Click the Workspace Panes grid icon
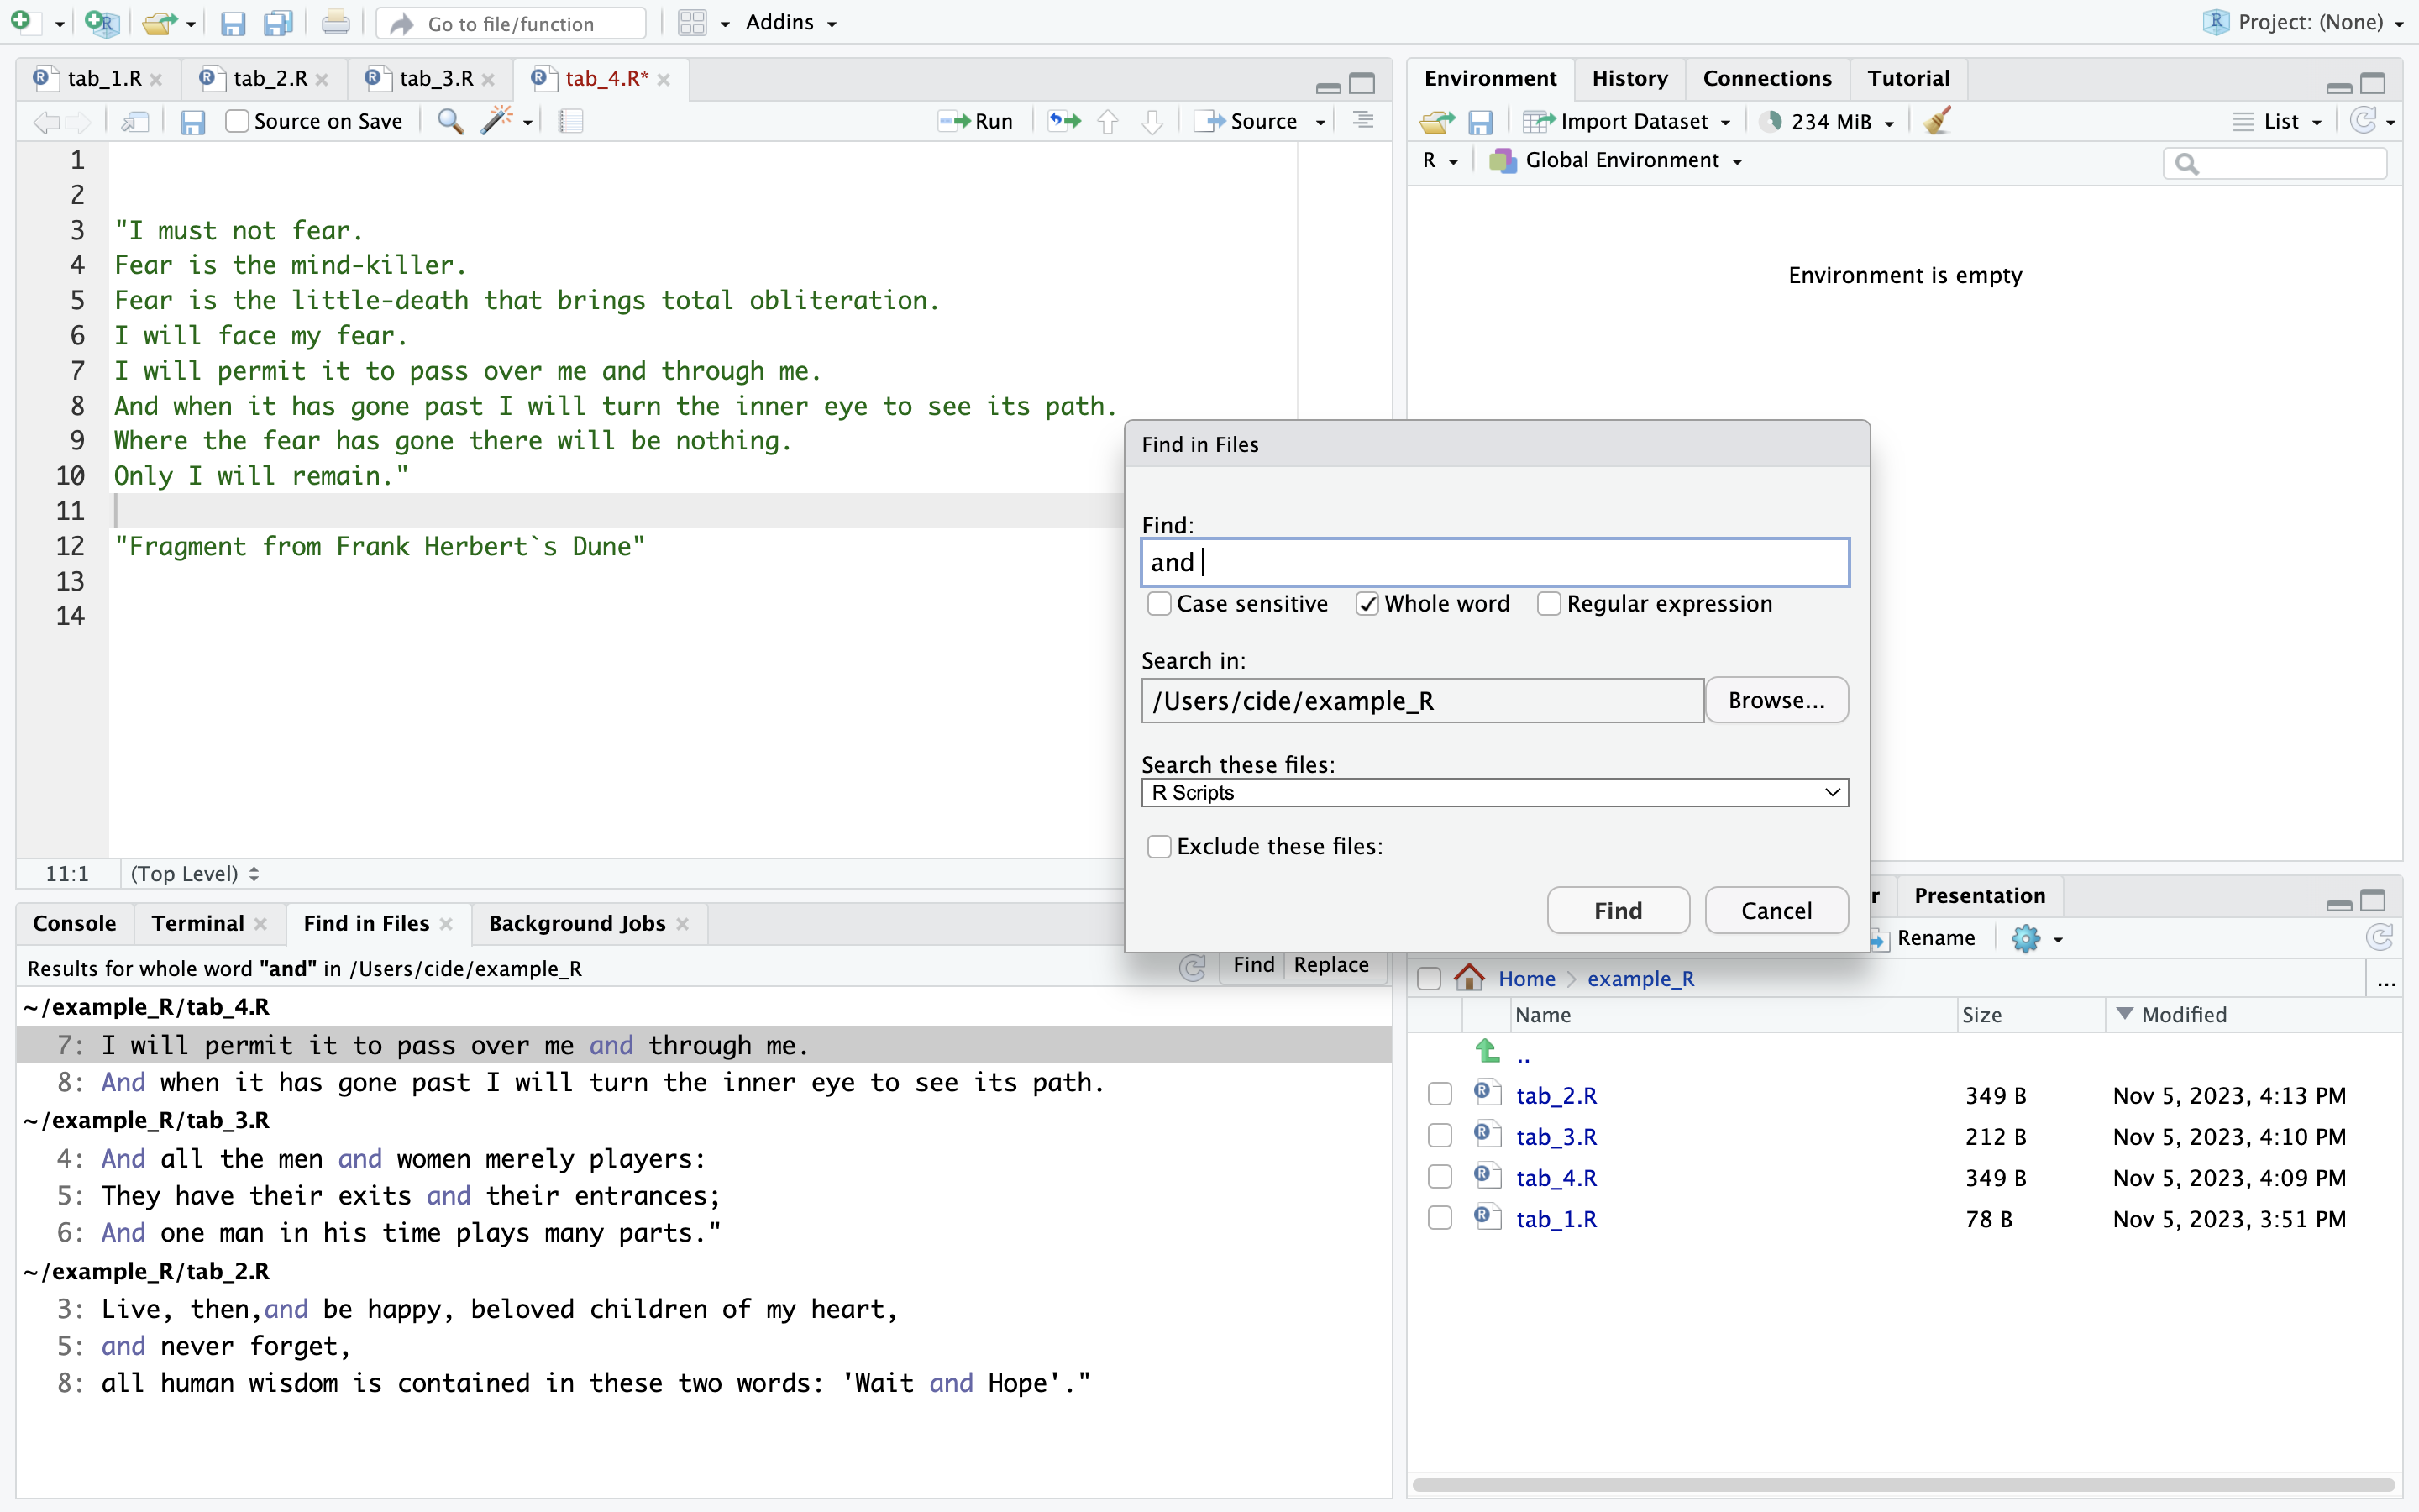Screen dimensions: 2419x1512 pyautogui.click(x=692, y=22)
